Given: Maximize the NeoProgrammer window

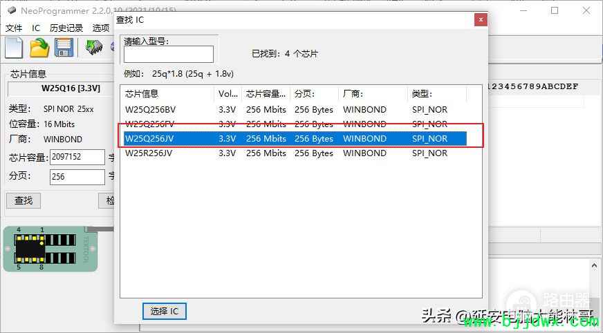Looking at the screenshot, I should point(555,10).
